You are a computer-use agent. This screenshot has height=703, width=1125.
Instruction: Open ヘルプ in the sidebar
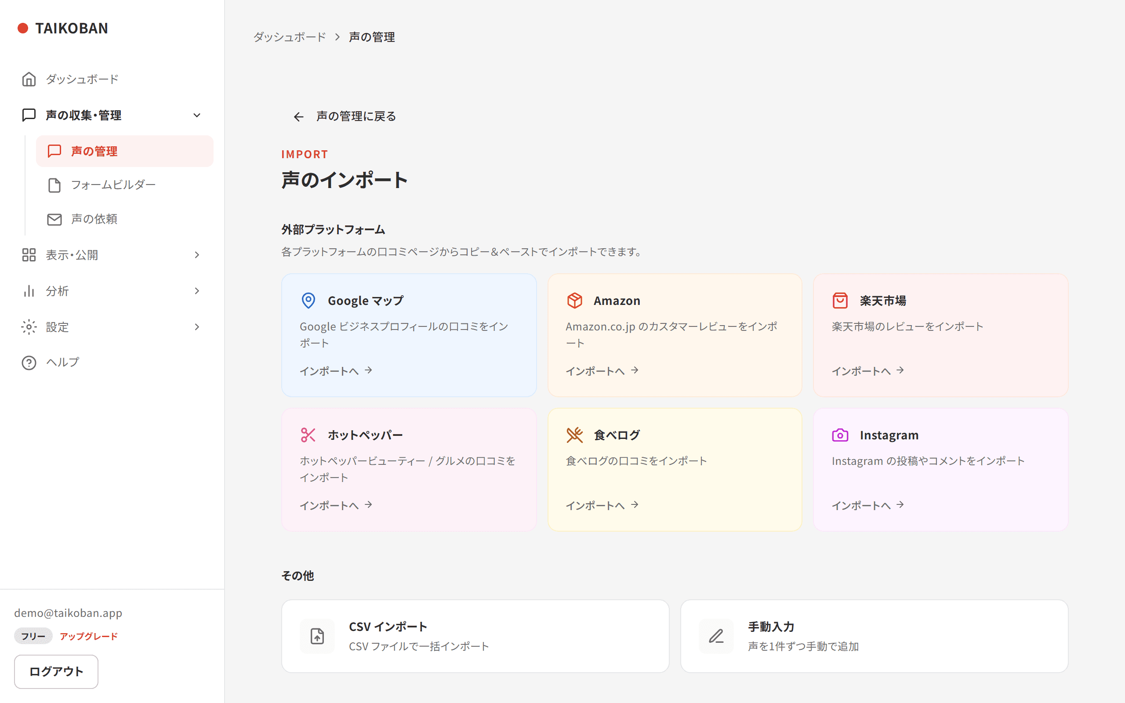point(112,362)
